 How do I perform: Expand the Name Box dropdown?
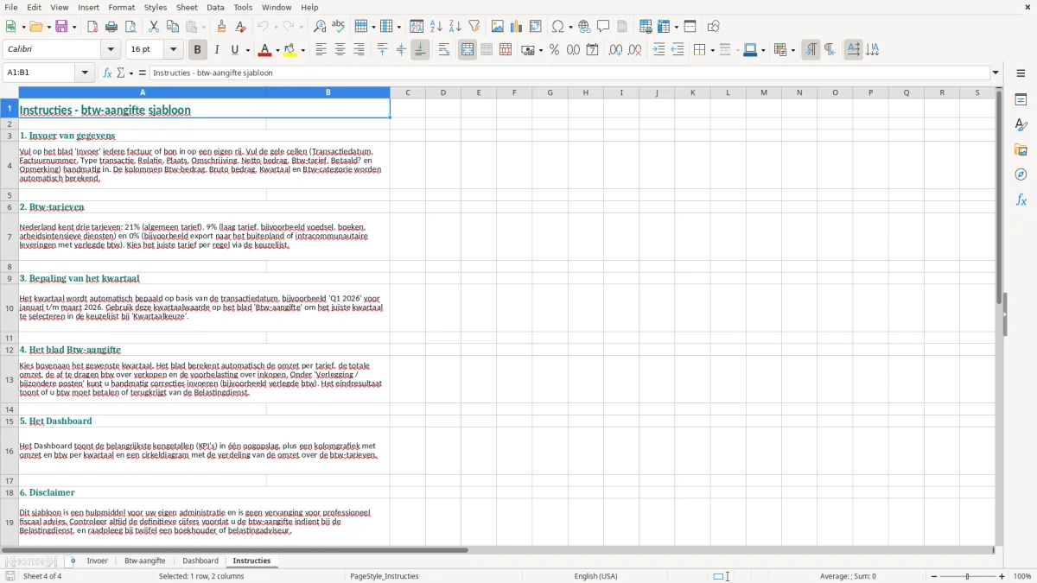[85, 73]
